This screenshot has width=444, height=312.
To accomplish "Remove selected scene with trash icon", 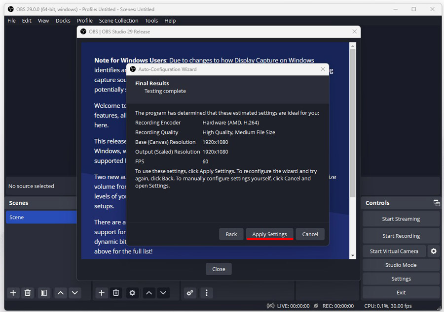I will coord(28,293).
